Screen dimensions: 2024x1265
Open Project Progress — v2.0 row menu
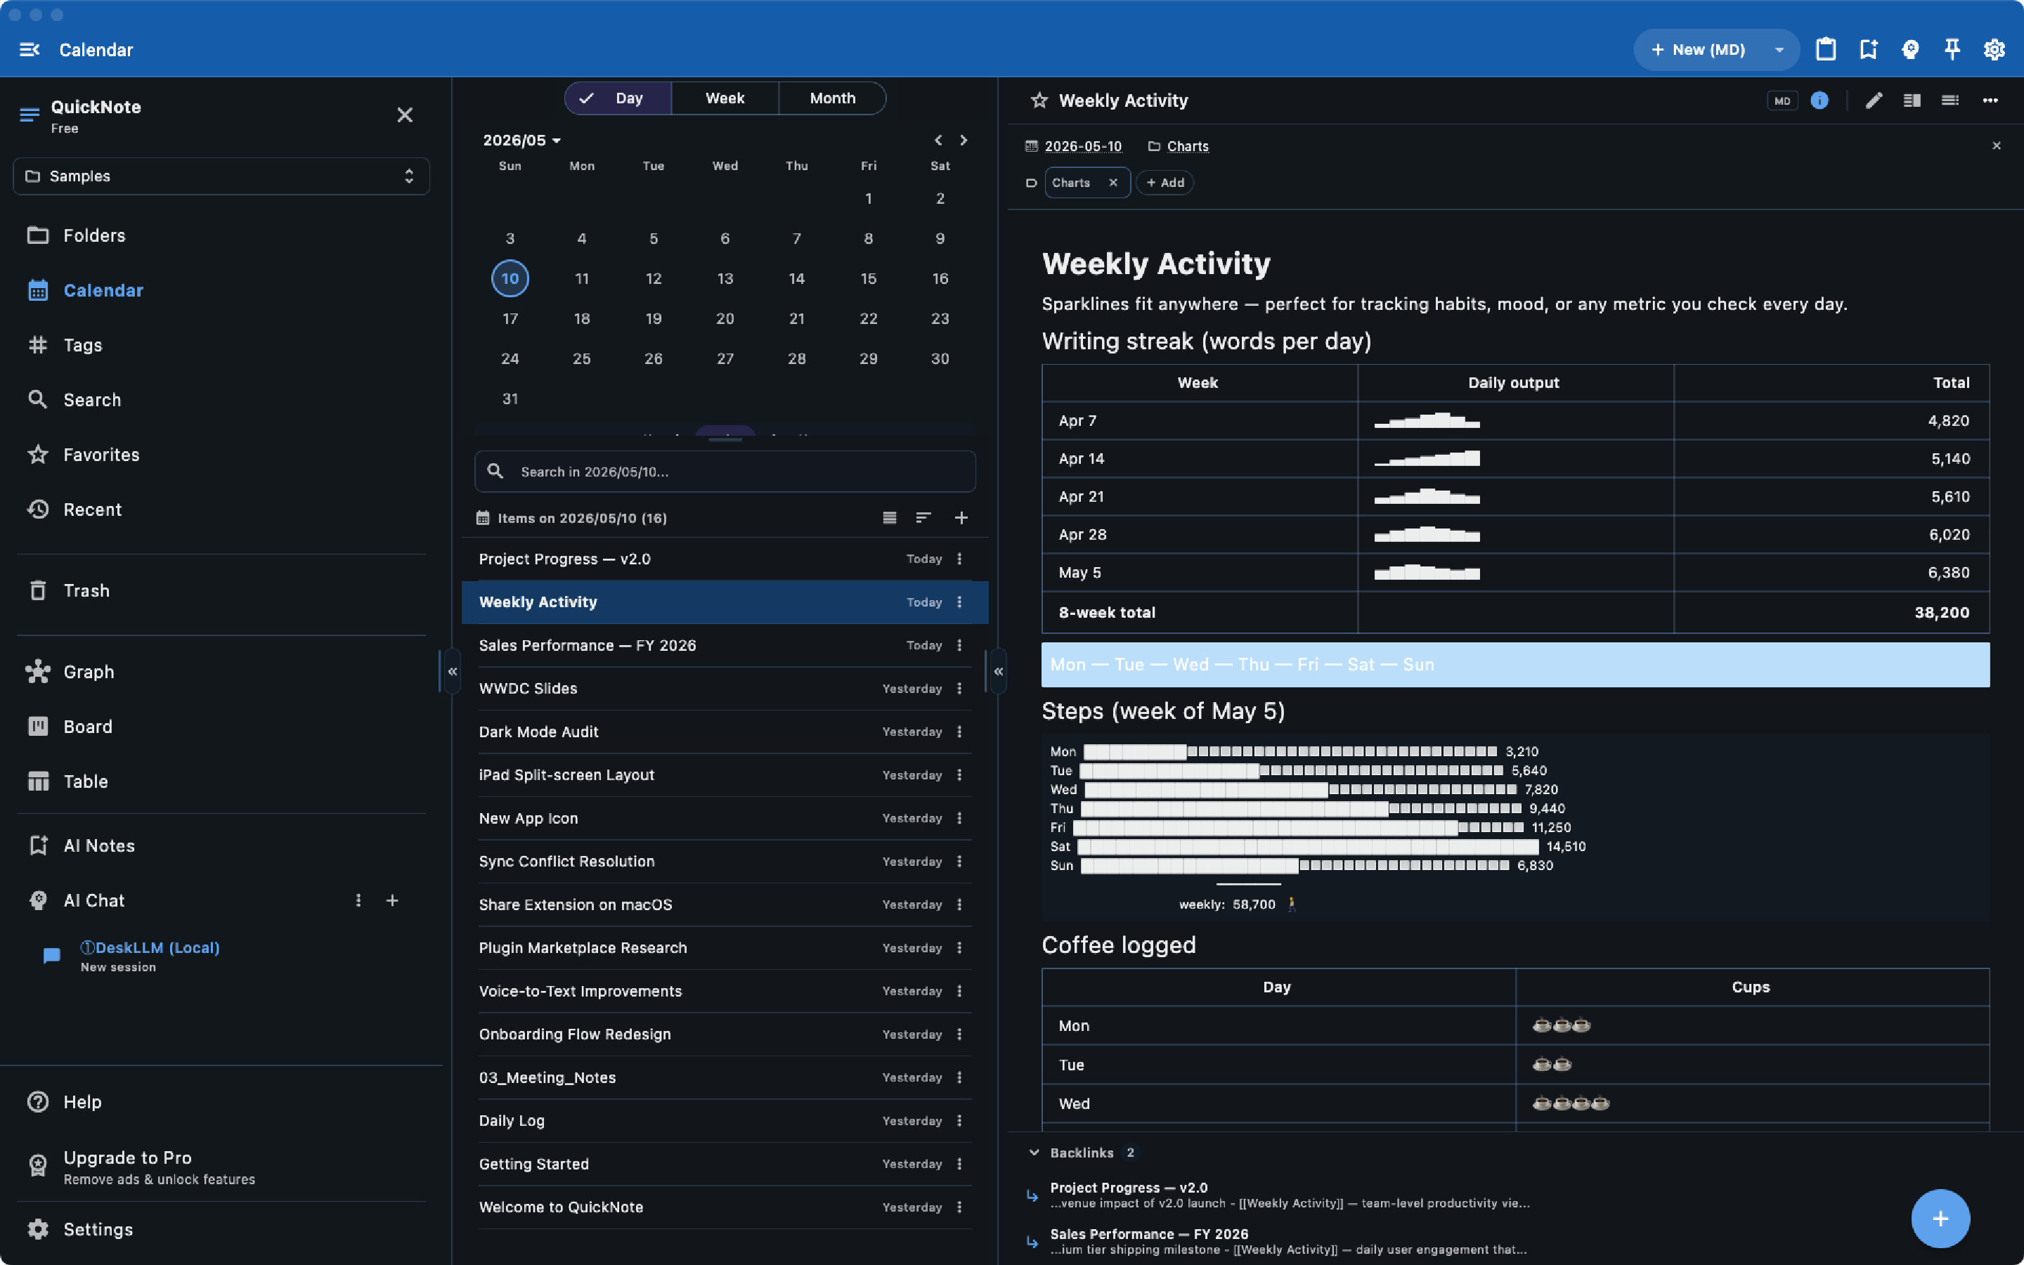(x=959, y=559)
